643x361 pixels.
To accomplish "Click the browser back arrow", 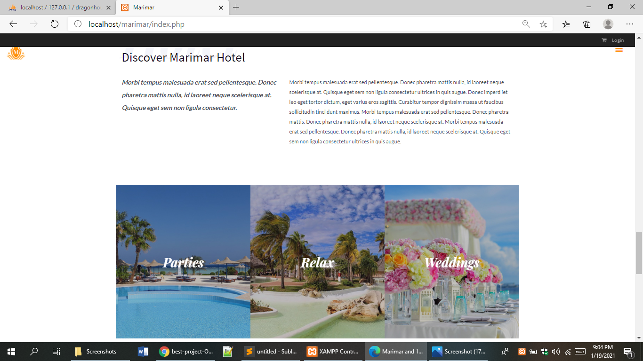I will point(13,24).
